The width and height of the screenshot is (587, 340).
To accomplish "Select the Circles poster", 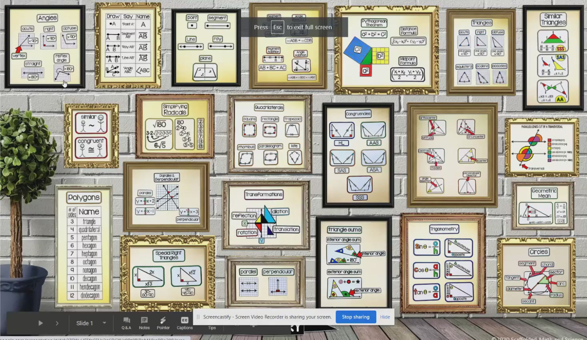I will click(537, 275).
